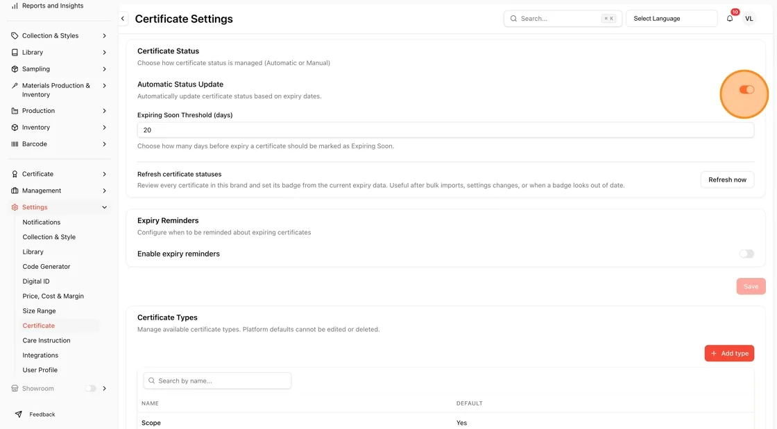Open Digital ID settings
This screenshot has width=777, height=429.
35,281
